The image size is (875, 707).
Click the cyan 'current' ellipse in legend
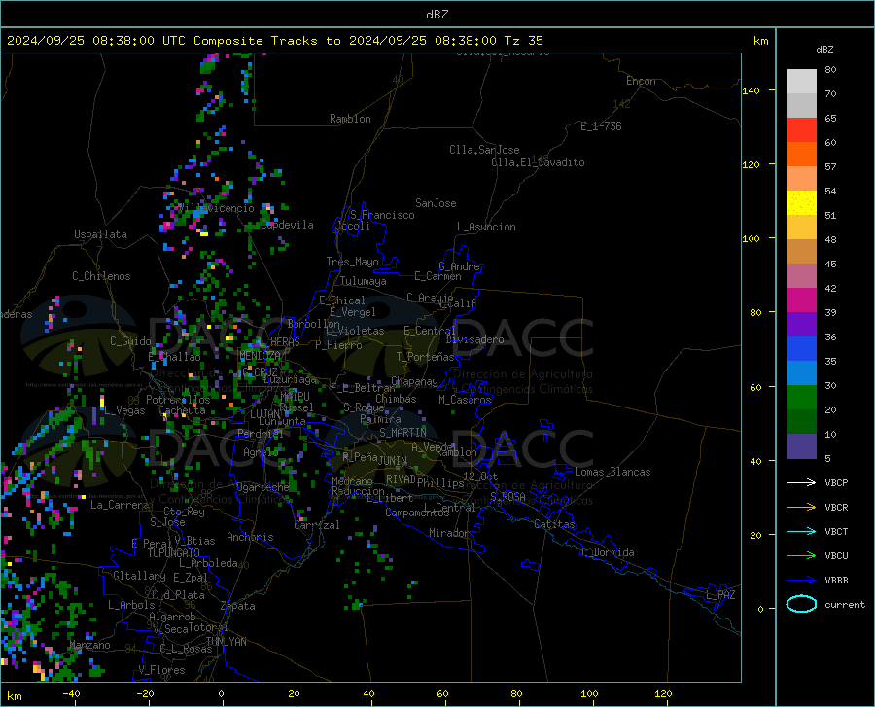(801, 604)
